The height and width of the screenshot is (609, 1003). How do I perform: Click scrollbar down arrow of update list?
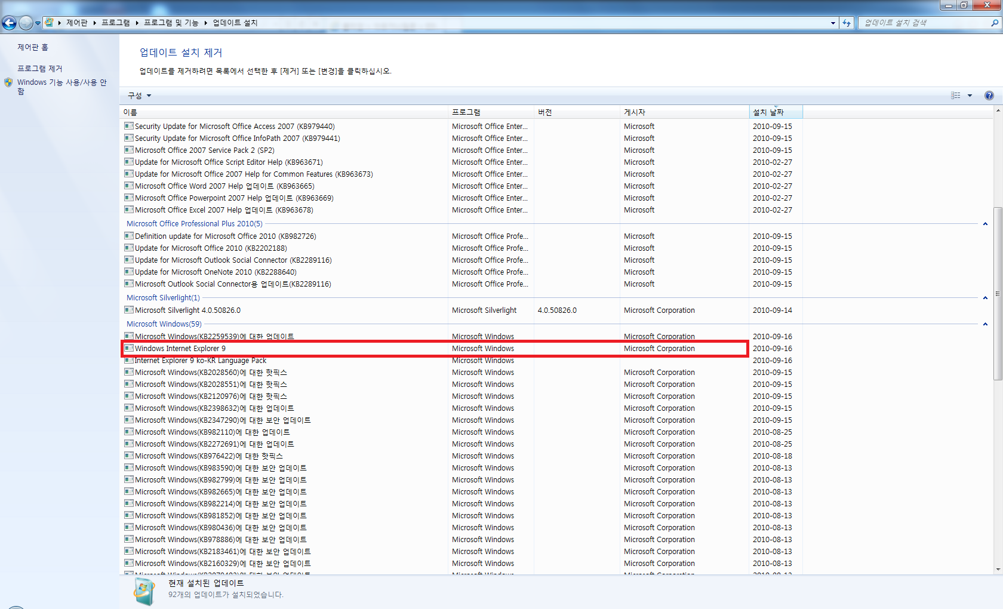tap(998, 570)
